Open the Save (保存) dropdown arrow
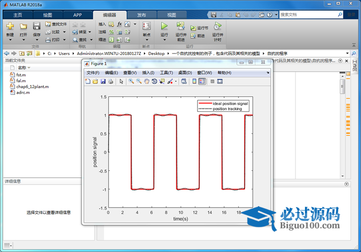 [37, 40]
